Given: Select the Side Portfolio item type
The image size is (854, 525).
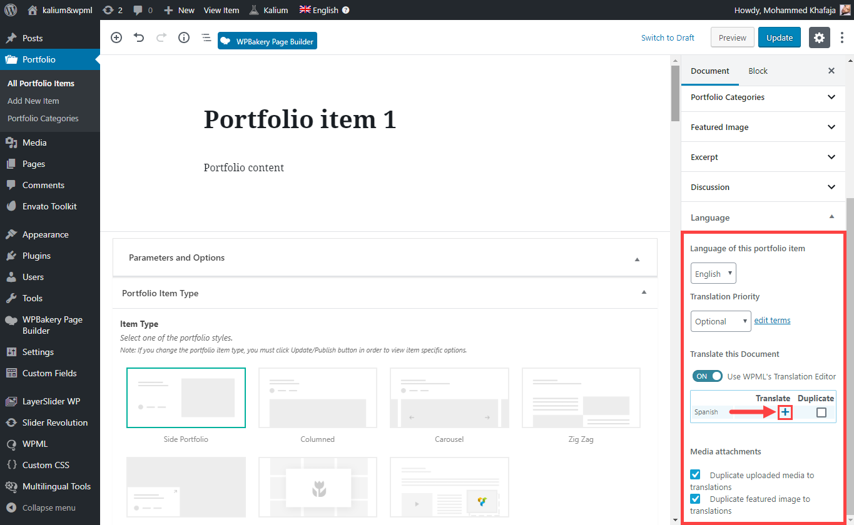Looking at the screenshot, I should click(x=186, y=397).
